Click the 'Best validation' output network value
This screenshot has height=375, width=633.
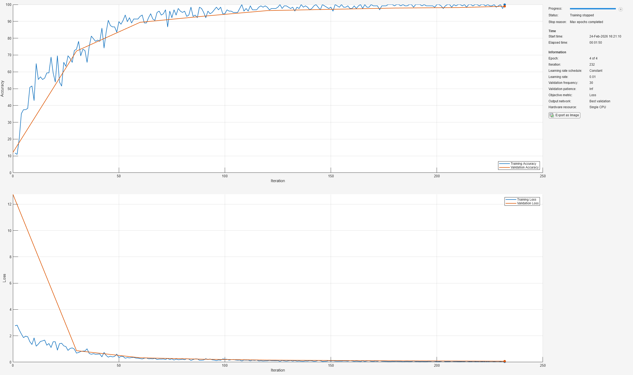[x=599, y=101]
